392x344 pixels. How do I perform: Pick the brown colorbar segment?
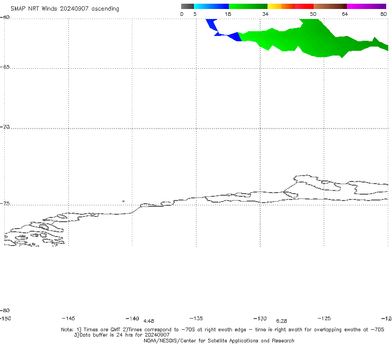330,6
